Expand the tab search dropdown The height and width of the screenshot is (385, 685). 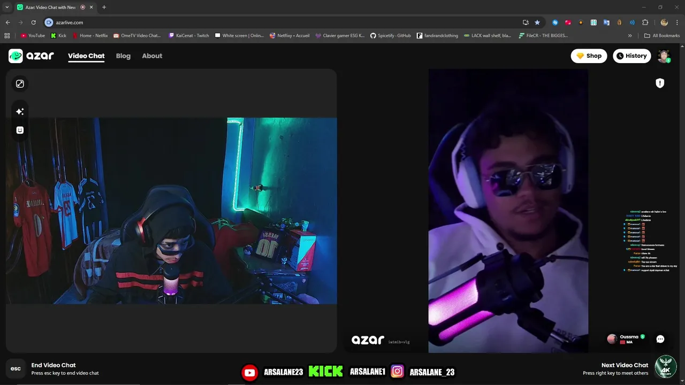pyautogui.click(x=7, y=7)
